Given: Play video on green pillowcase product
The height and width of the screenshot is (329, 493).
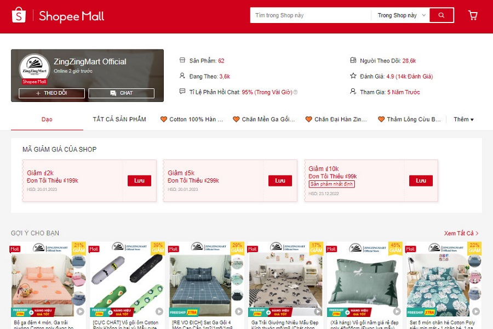Looking at the screenshot, I should point(395,311).
